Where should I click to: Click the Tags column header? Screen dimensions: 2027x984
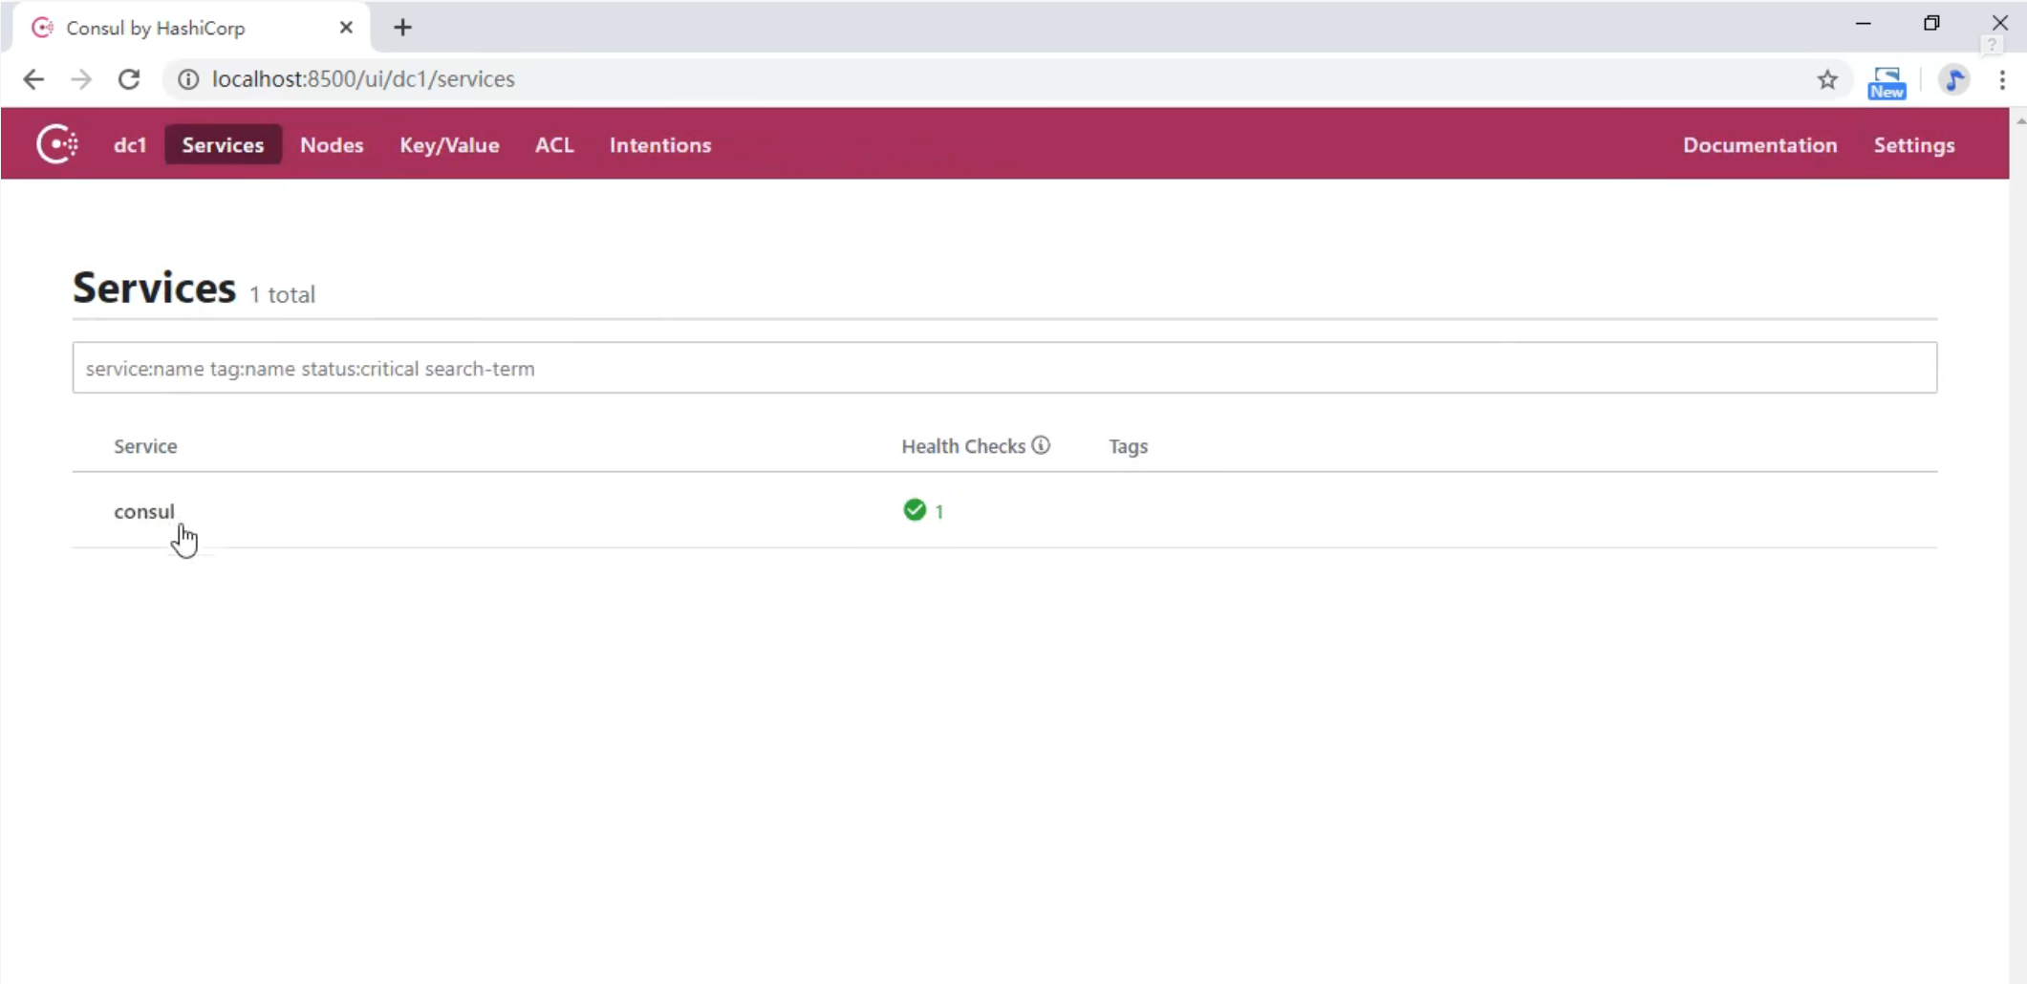(x=1129, y=446)
